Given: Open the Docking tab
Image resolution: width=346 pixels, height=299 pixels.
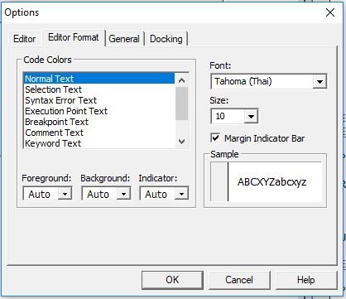Looking at the screenshot, I should click(166, 39).
